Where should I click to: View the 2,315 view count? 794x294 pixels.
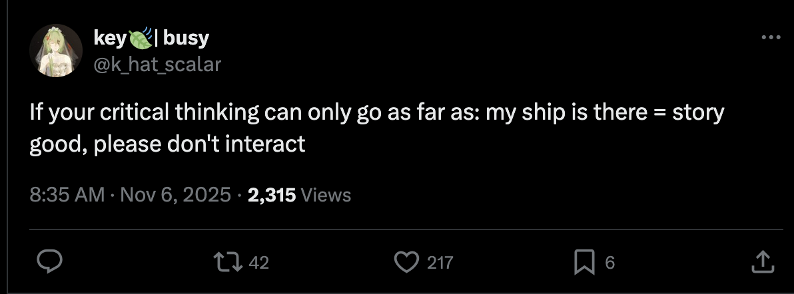click(x=271, y=195)
